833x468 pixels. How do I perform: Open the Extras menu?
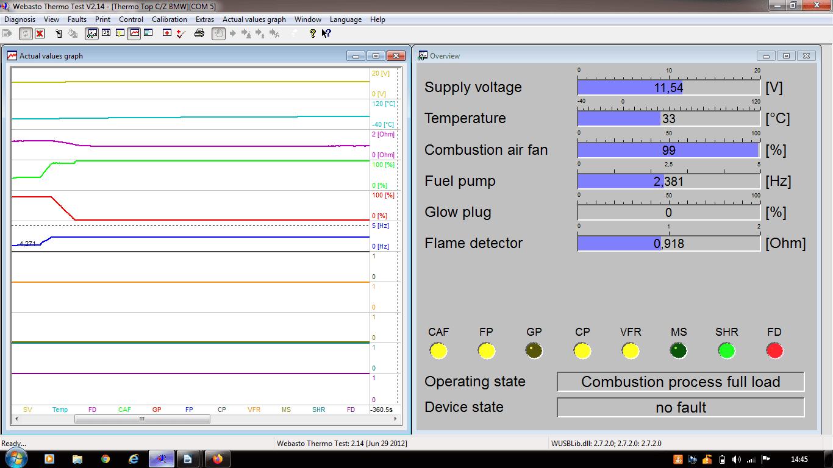[x=205, y=19]
